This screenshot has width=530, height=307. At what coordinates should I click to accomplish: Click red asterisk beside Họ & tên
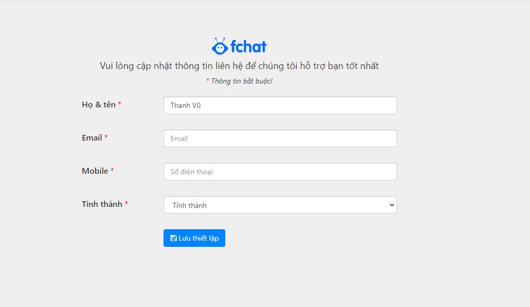(x=120, y=104)
